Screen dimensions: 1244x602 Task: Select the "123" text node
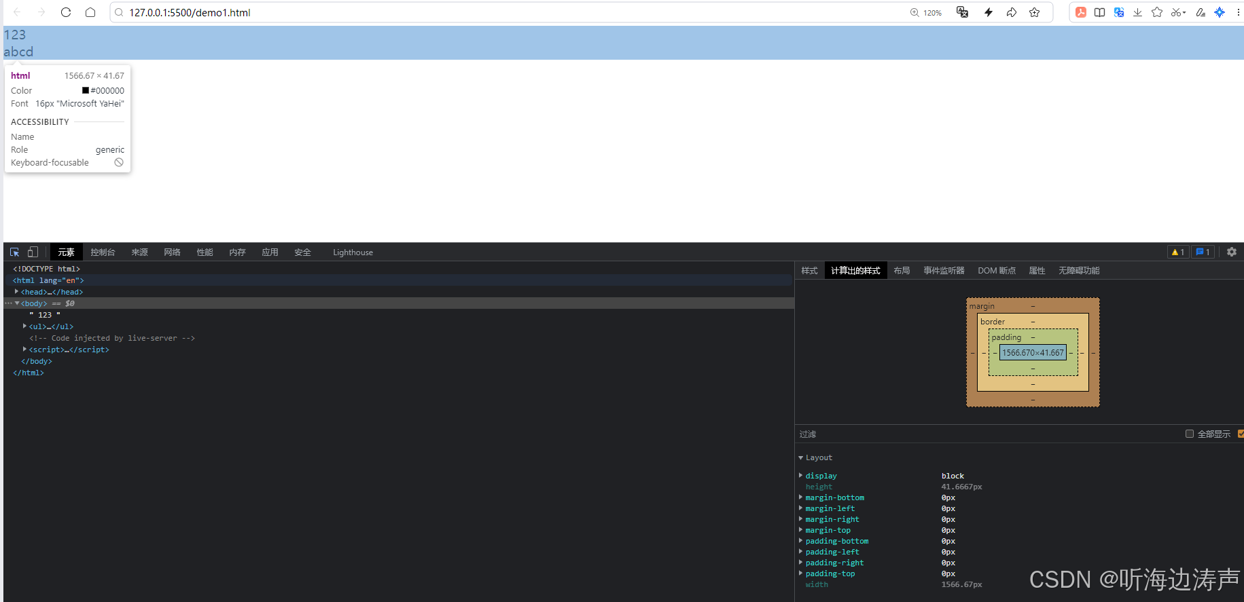(45, 315)
